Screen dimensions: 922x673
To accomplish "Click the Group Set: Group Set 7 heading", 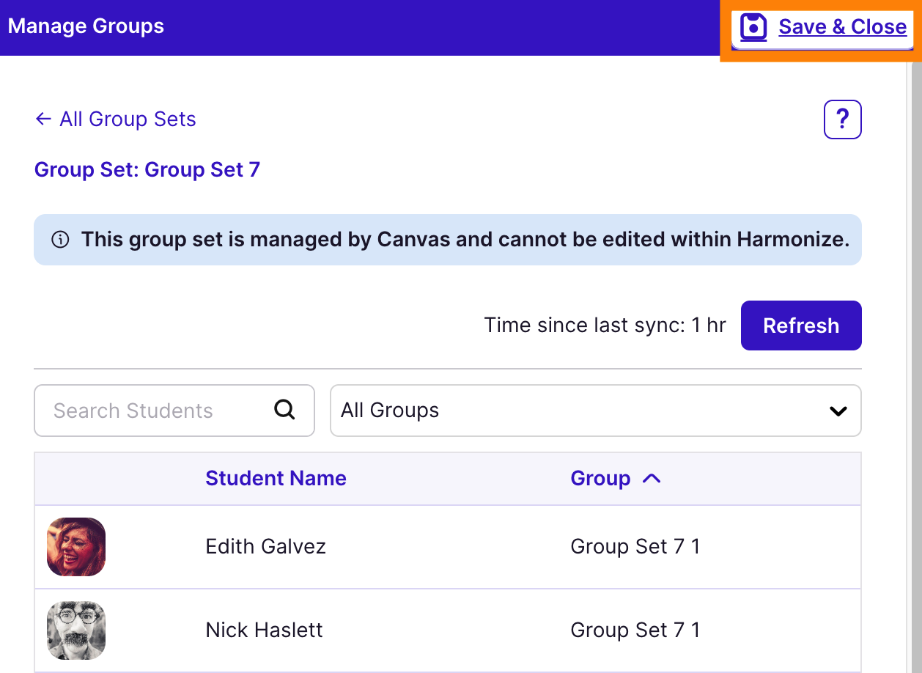I will point(147,170).
